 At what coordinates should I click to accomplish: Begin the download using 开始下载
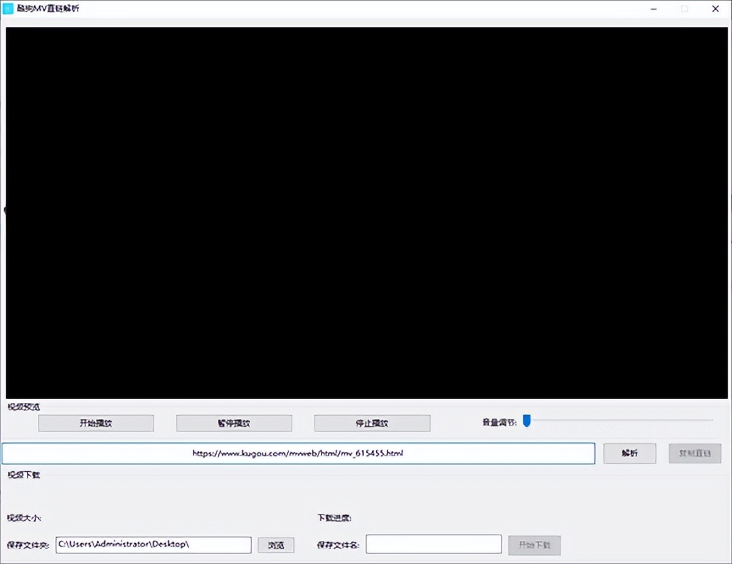tap(535, 545)
